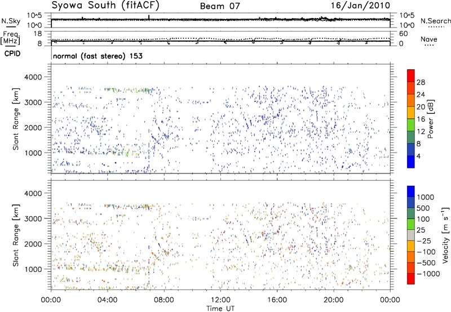Click the 2000 km tick on Velocity panel
The height and width of the screenshot is (312, 451).
[33, 244]
